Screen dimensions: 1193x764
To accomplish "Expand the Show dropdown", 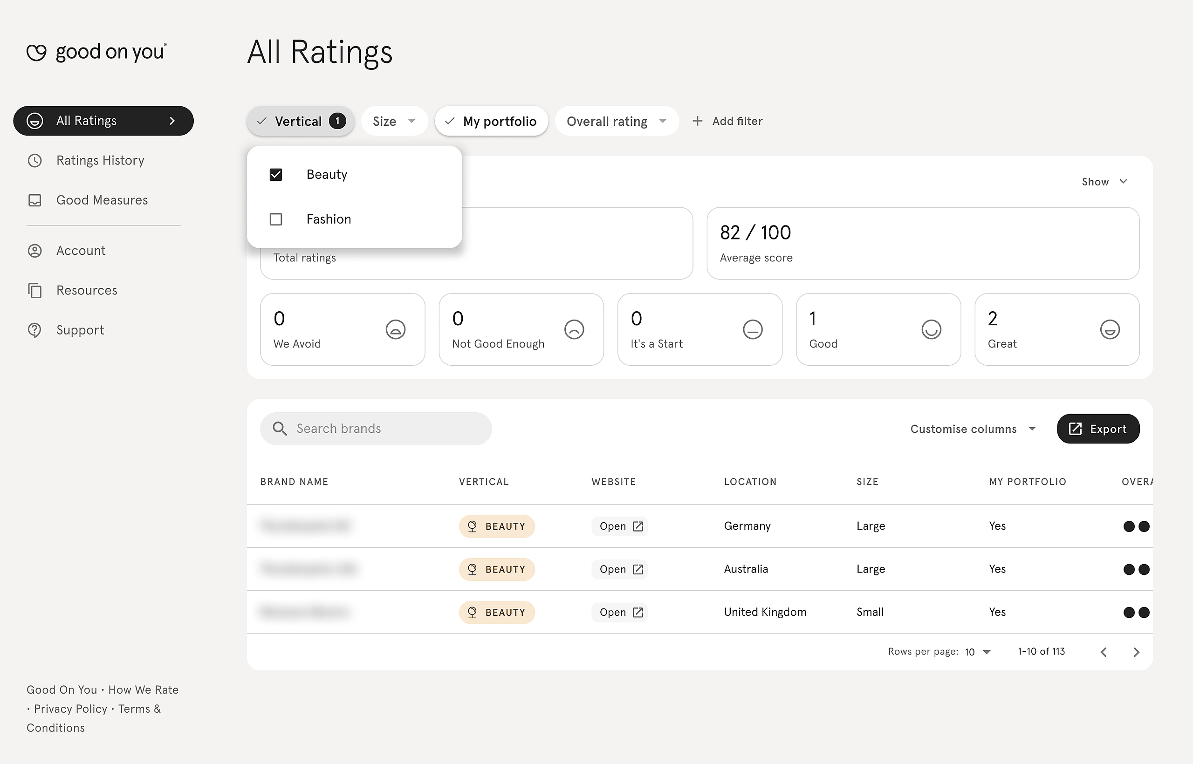I will point(1104,182).
